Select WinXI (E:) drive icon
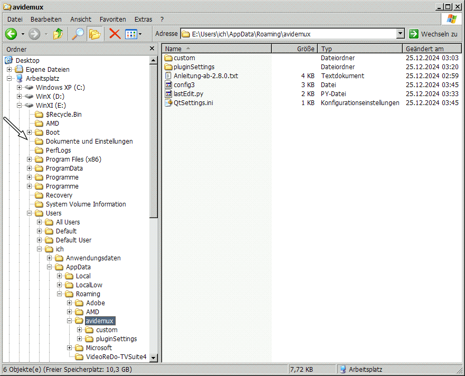Image resolution: width=465 pixels, height=376 pixels. click(x=29, y=105)
